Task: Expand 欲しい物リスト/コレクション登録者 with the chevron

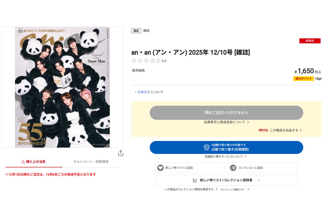Action: (x=259, y=180)
